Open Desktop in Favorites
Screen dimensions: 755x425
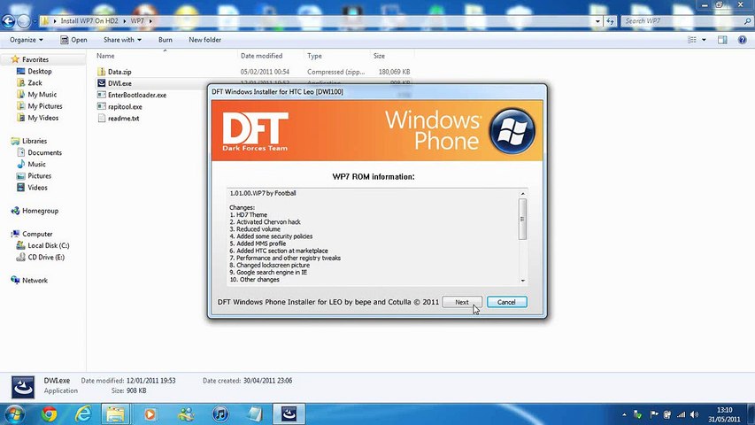coord(40,72)
